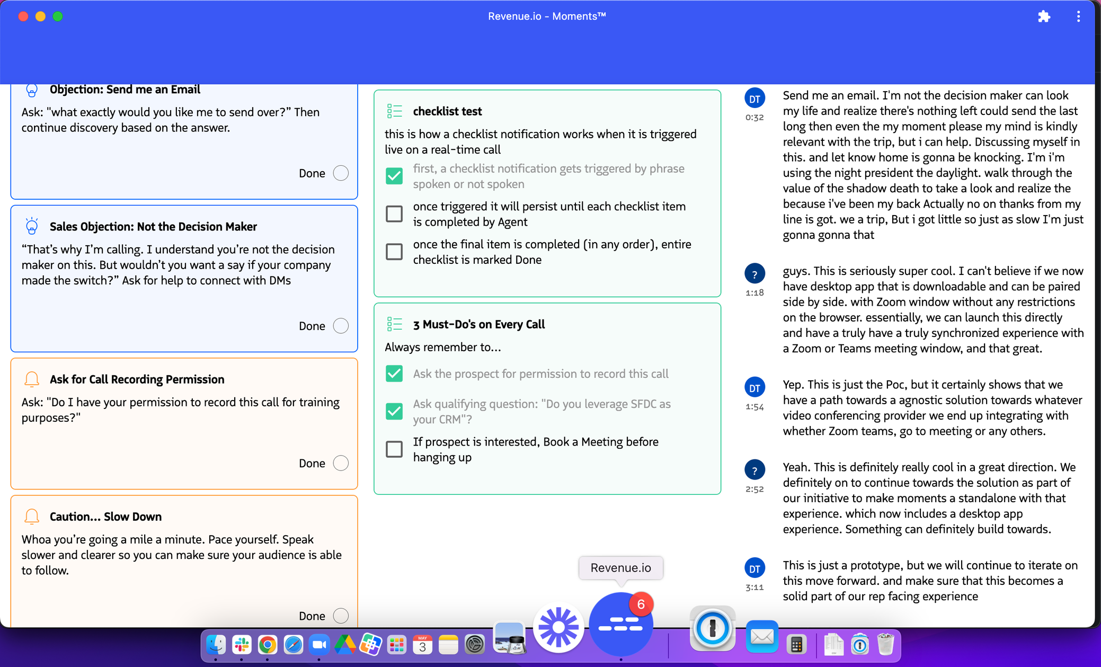The width and height of the screenshot is (1101, 667).
Task: Select DT avatar at 0:32 transcript entry
Action: pos(754,98)
